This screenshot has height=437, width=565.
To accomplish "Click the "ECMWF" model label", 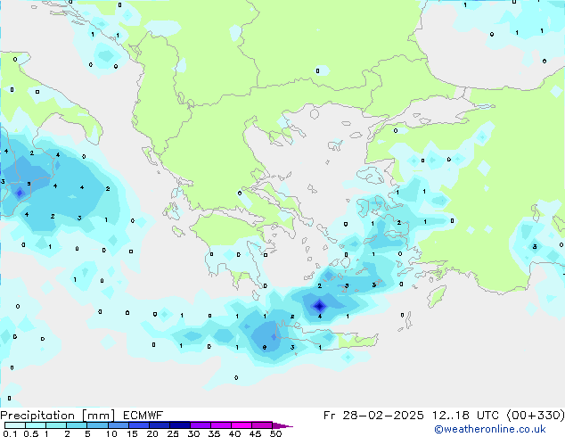I will pyautogui.click(x=143, y=416).
